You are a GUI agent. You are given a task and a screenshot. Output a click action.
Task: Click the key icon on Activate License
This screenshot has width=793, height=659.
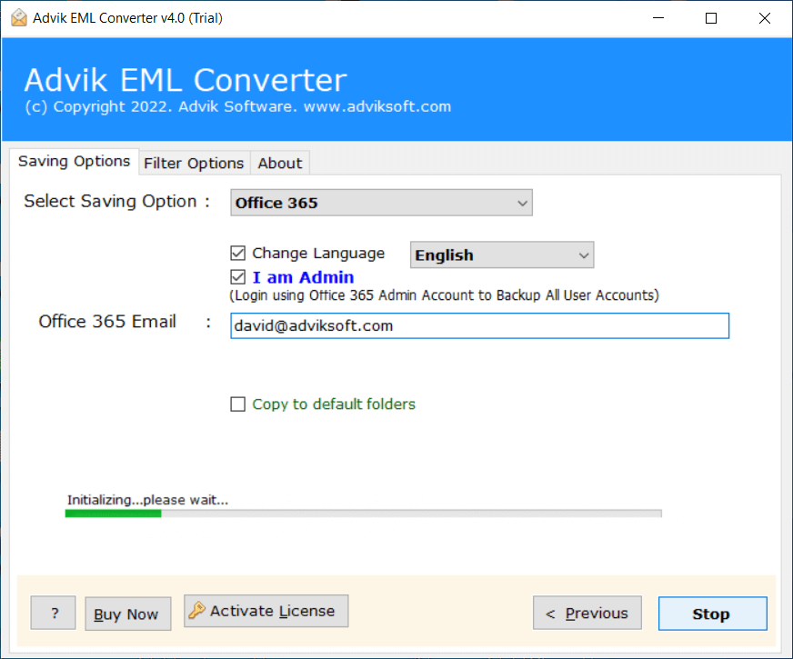click(196, 611)
